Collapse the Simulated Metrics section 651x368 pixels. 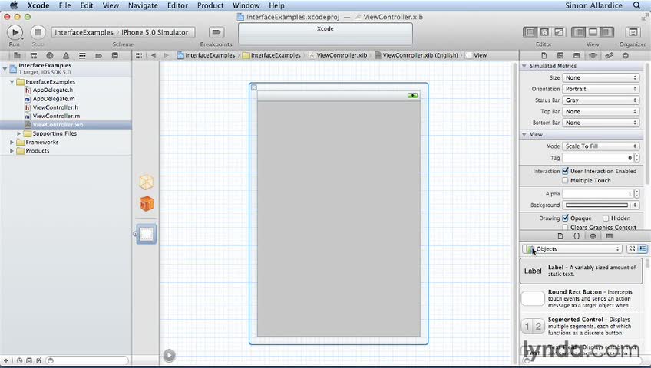point(524,66)
